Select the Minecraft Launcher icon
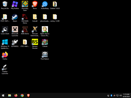 15,31
